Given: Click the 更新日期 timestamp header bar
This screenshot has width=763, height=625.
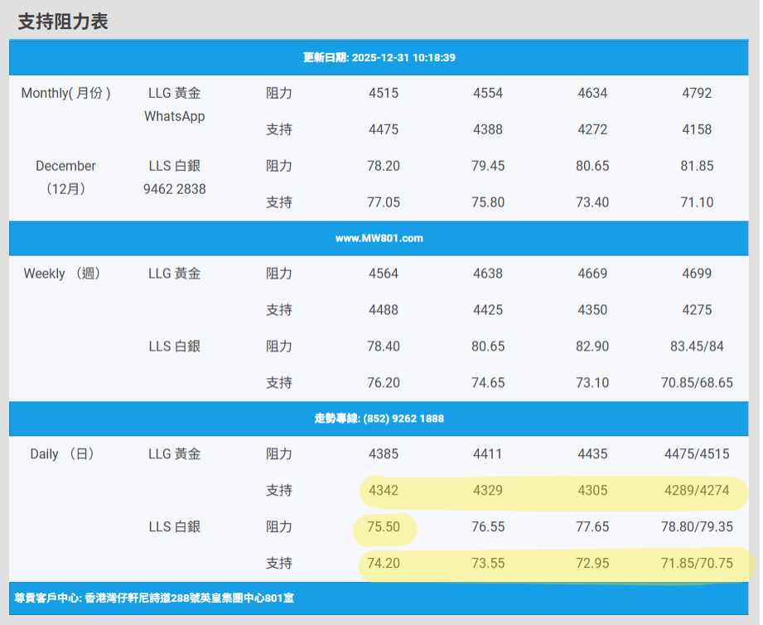Looking at the screenshot, I should tap(379, 58).
